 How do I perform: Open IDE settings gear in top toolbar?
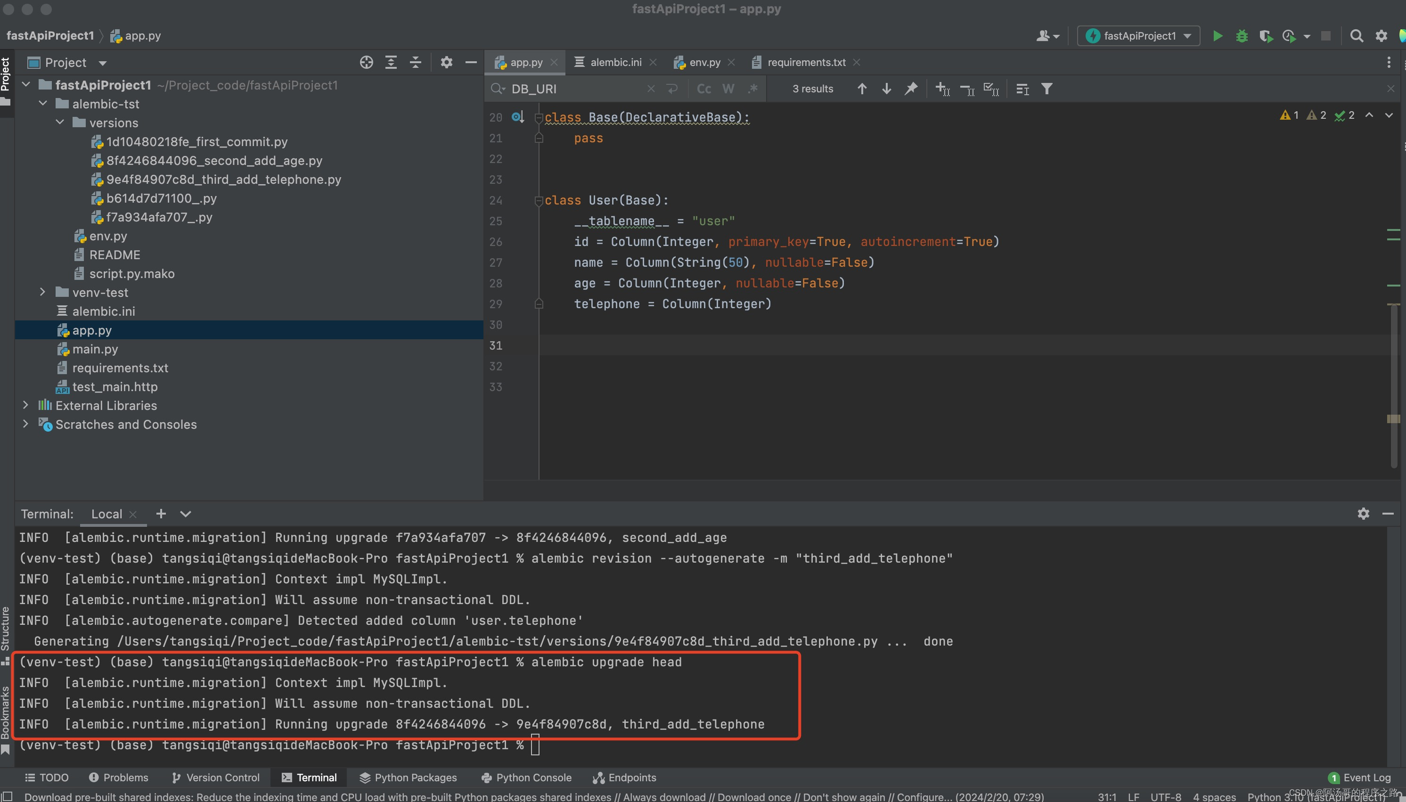coord(1381,36)
